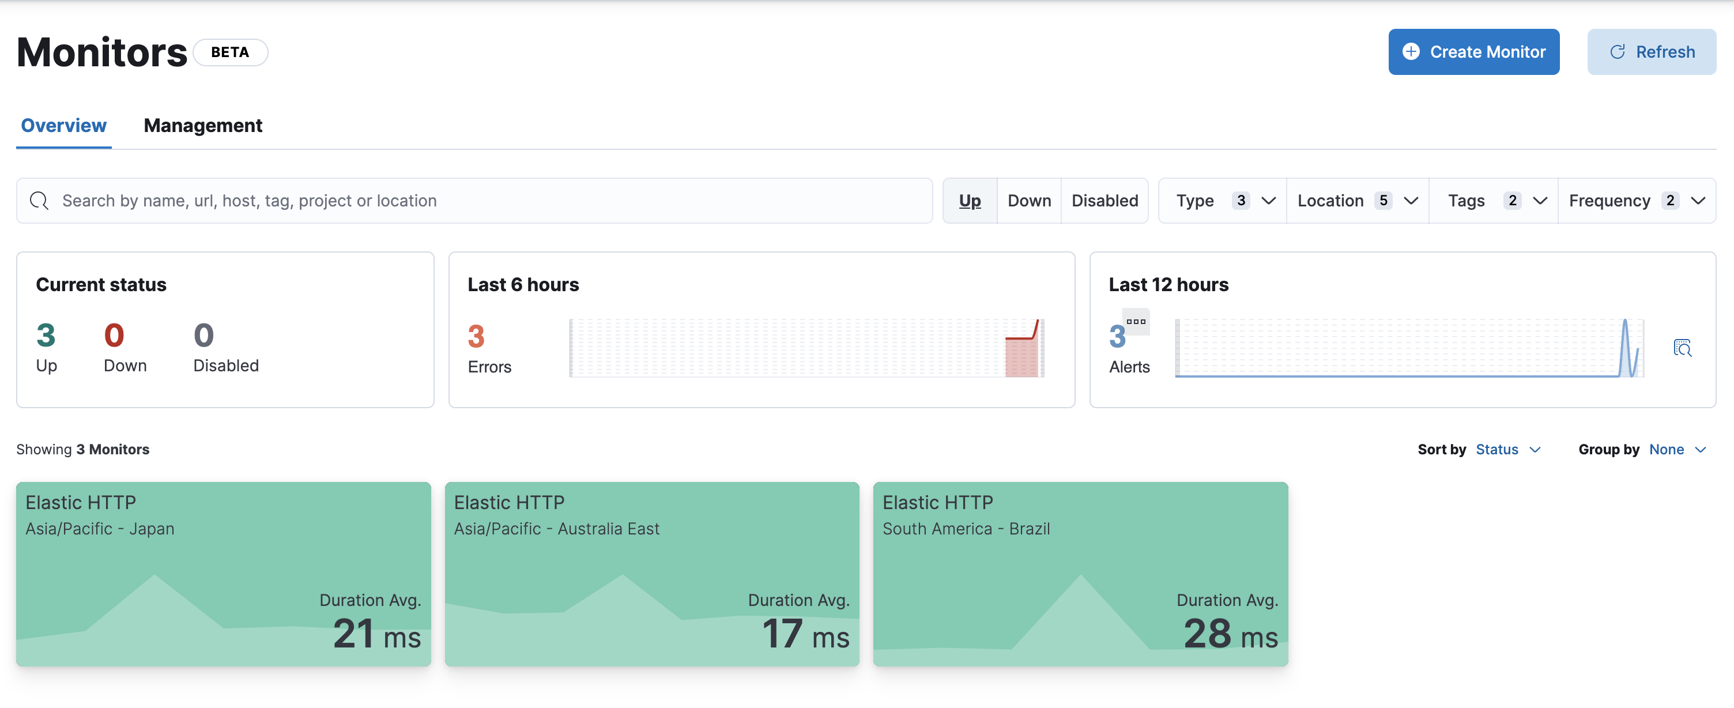Open the inspect icon beside Last 12 hours chart
The height and width of the screenshot is (708, 1734).
1682,348
